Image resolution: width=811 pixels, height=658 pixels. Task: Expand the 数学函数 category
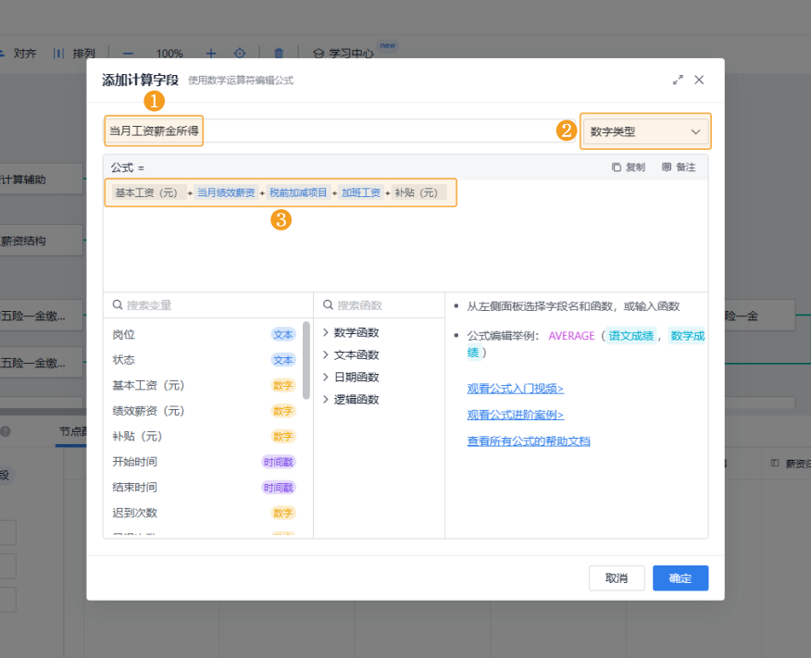tap(326, 333)
